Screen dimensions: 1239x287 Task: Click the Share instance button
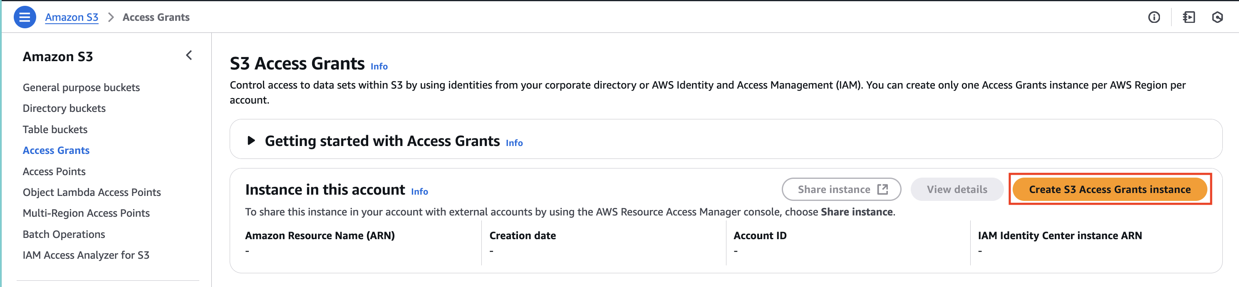pos(841,189)
